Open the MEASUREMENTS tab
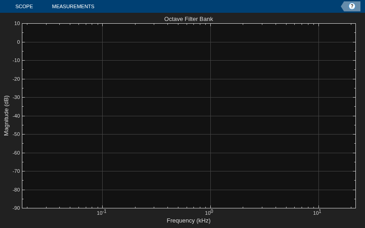This screenshot has height=228, width=365. click(x=73, y=6)
